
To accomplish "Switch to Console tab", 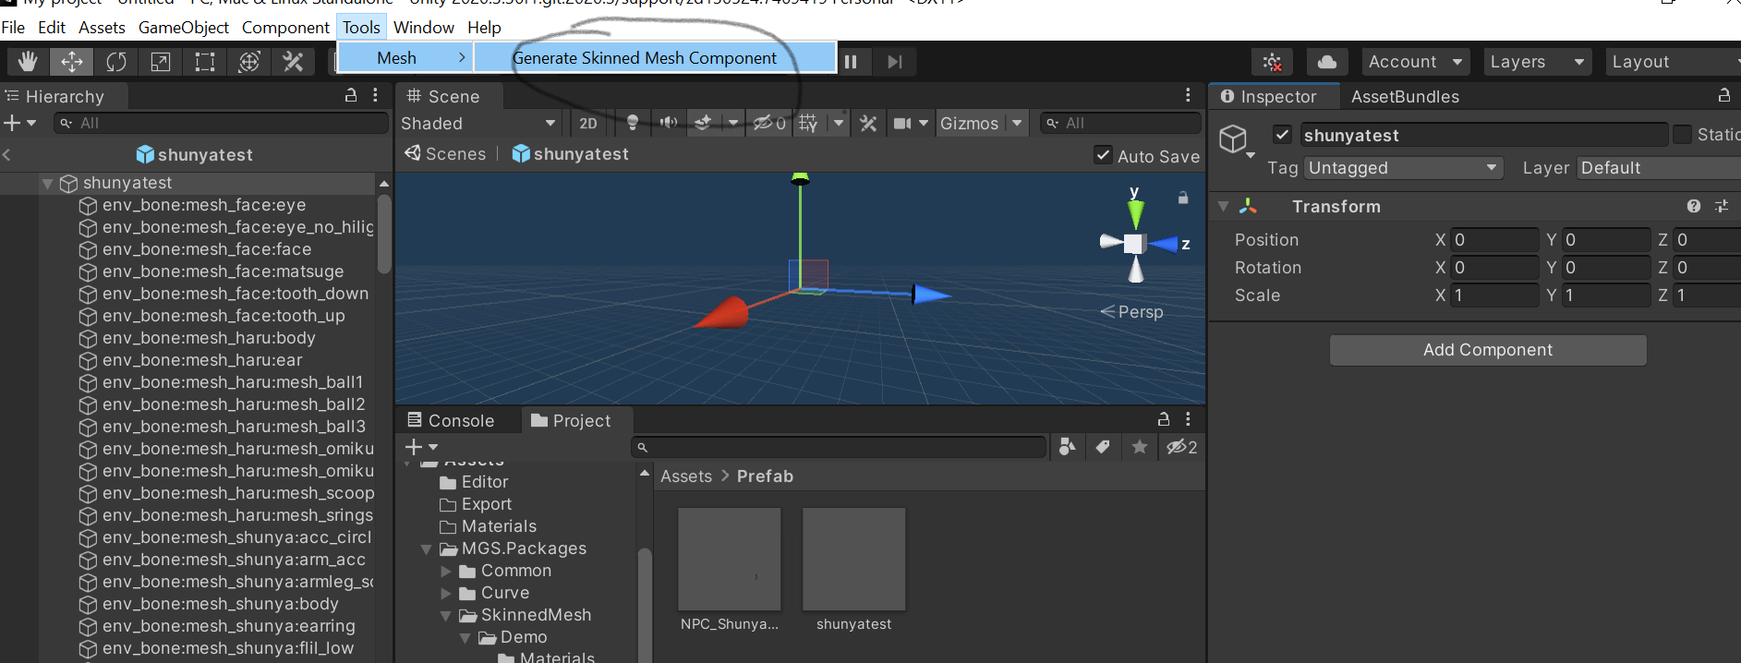I will click(x=452, y=420).
